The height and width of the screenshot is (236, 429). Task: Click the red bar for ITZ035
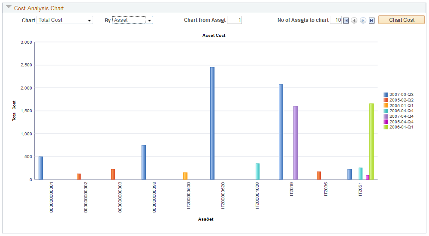tap(319, 175)
